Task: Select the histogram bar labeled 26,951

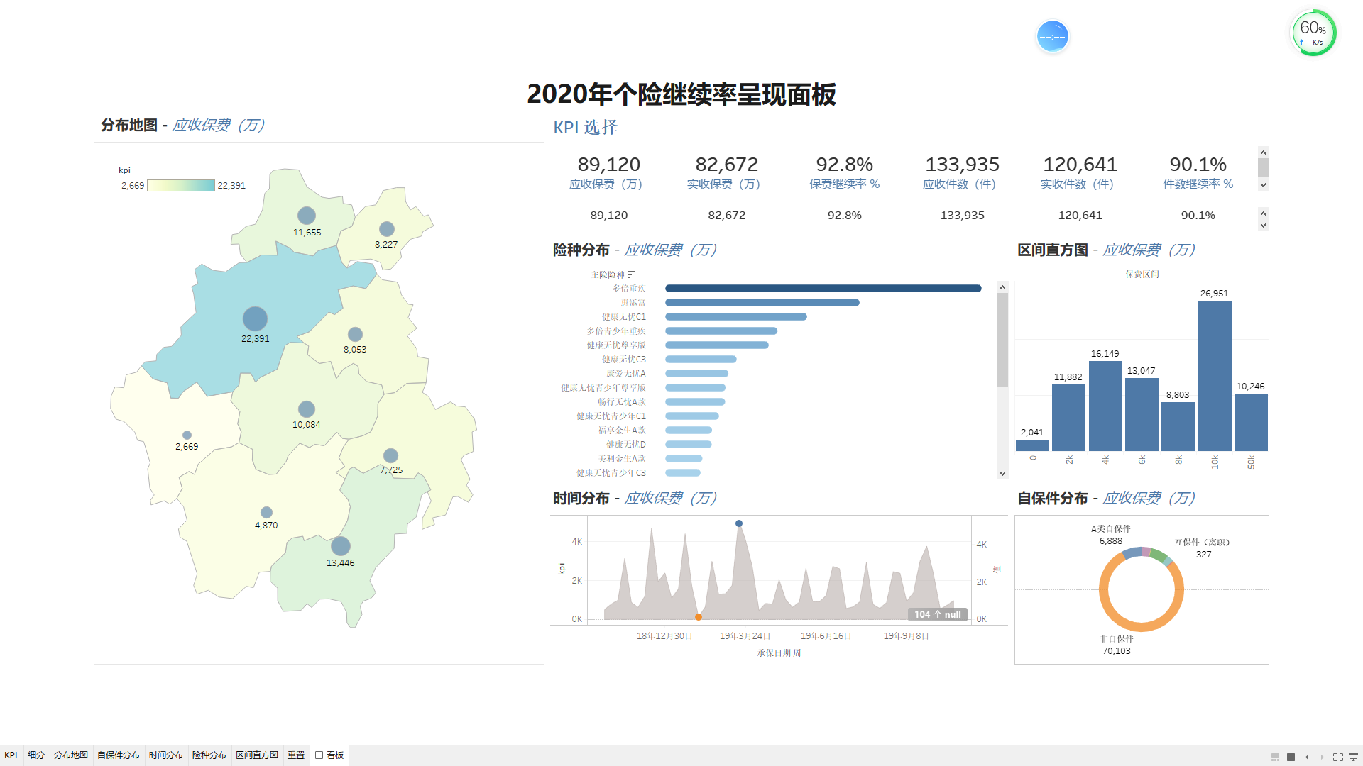Action: coord(1215,376)
